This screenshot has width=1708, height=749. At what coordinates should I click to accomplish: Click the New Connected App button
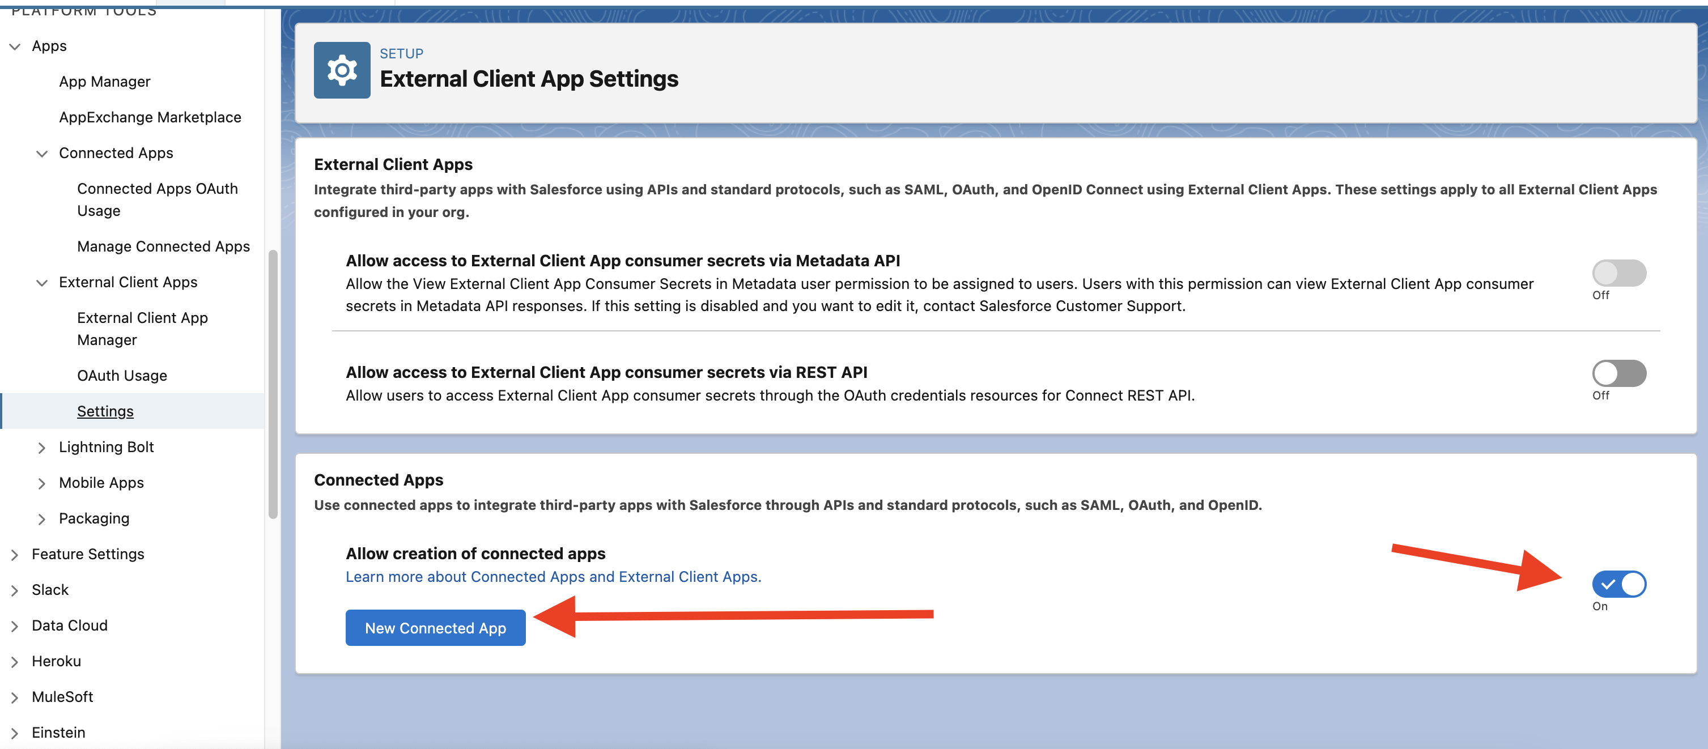point(435,627)
